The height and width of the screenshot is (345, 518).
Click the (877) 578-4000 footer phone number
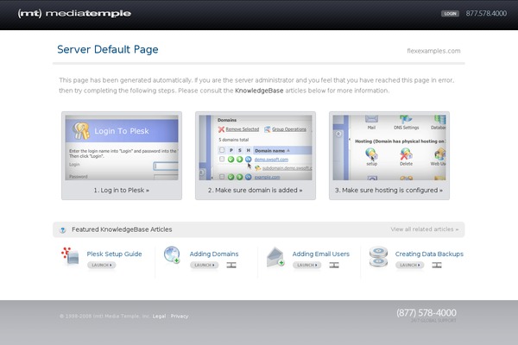pos(426,312)
